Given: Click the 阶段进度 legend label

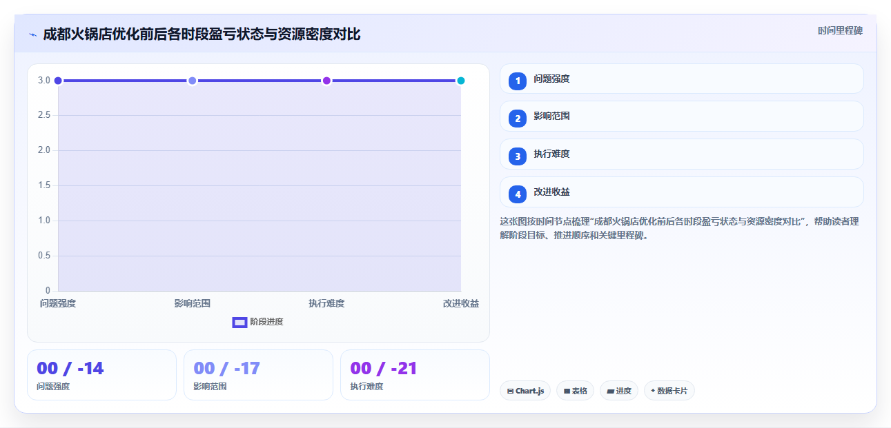Looking at the screenshot, I should coord(266,322).
